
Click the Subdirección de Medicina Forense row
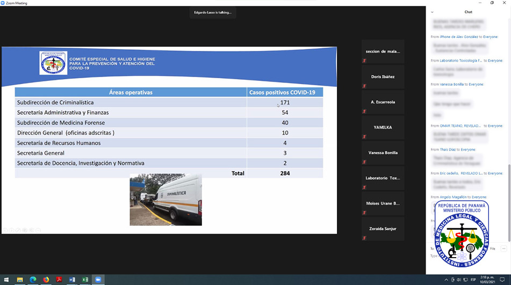click(169, 123)
